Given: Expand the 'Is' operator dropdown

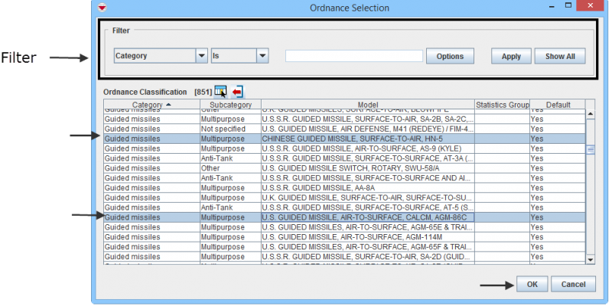Looking at the screenshot, I should click(x=262, y=56).
